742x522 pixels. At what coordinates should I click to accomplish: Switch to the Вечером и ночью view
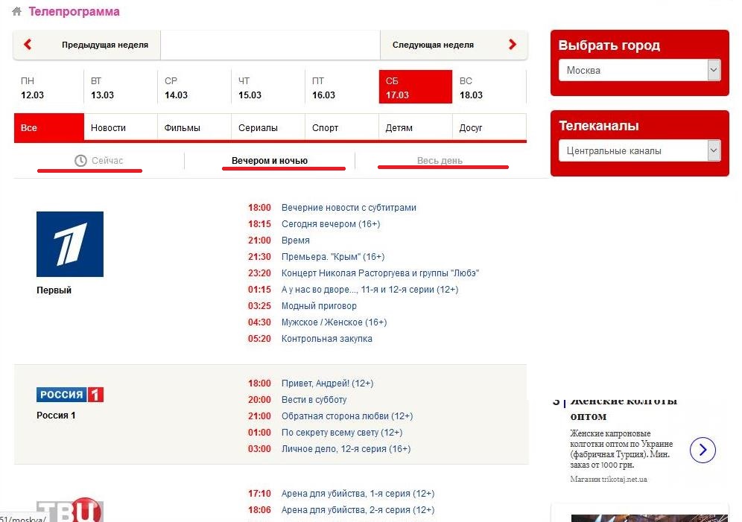pyautogui.click(x=270, y=161)
